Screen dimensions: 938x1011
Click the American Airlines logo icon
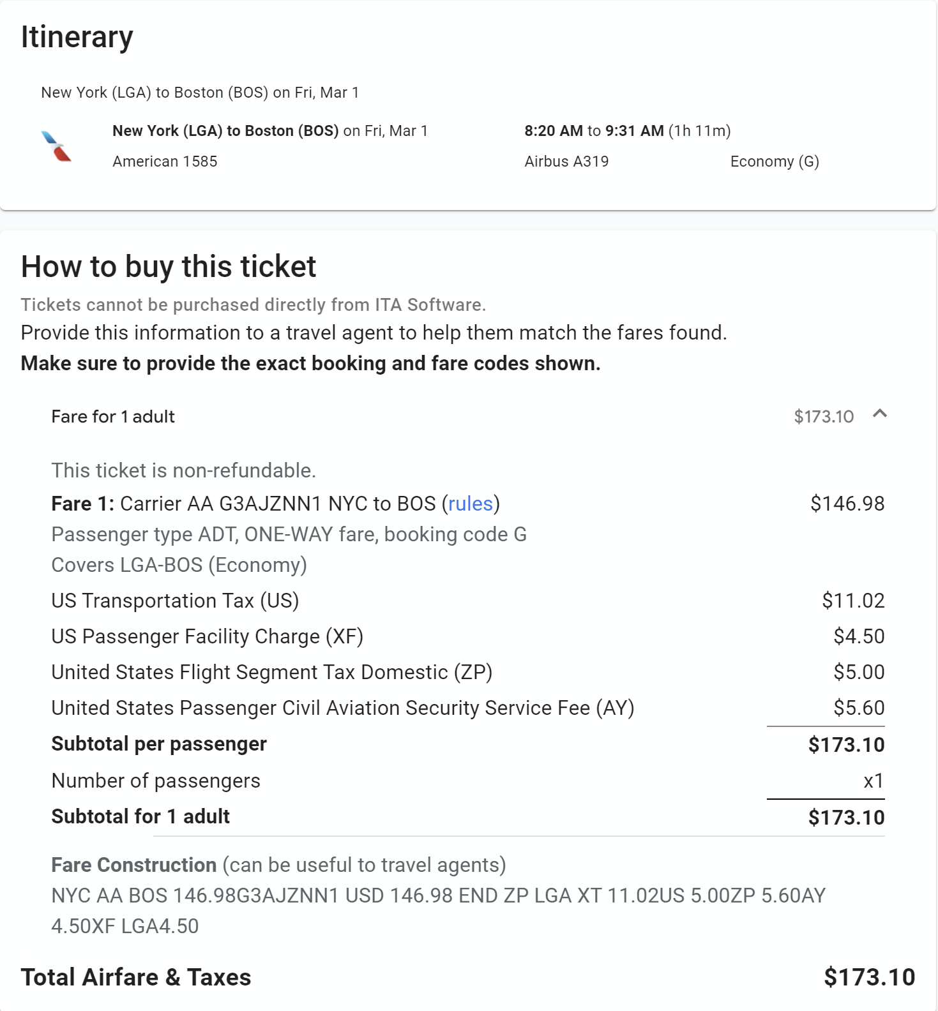[56, 146]
